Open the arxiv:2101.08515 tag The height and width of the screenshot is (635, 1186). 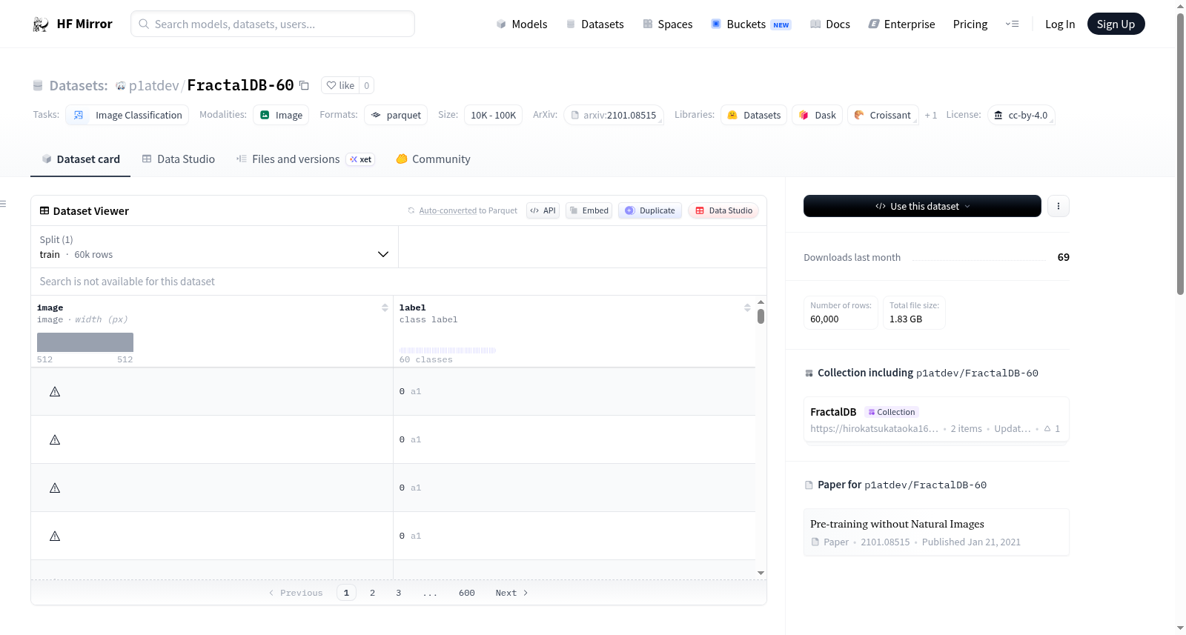(614, 115)
